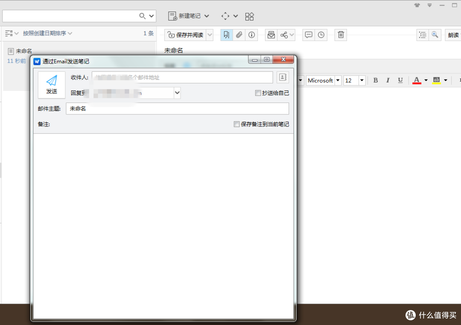Click the diamond-shaped sync icon
Viewport: 461px width, 325px height.
pos(225,16)
